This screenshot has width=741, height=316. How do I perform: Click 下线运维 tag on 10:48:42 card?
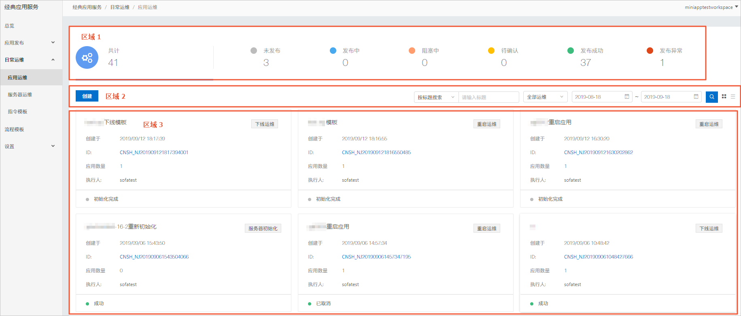point(709,229)
